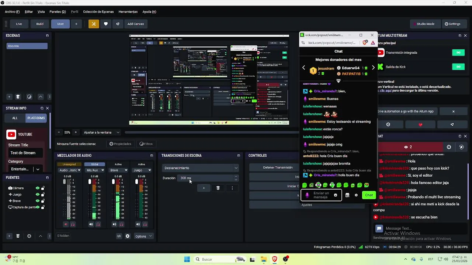Open Kick chat settings gear icon
This screenshot has width=472, height=265.
(356, 195)
